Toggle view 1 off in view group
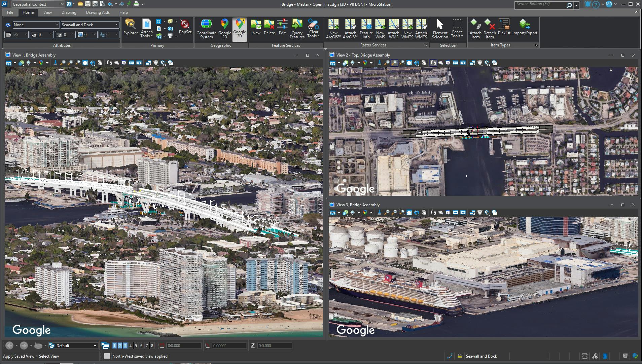 114,345
